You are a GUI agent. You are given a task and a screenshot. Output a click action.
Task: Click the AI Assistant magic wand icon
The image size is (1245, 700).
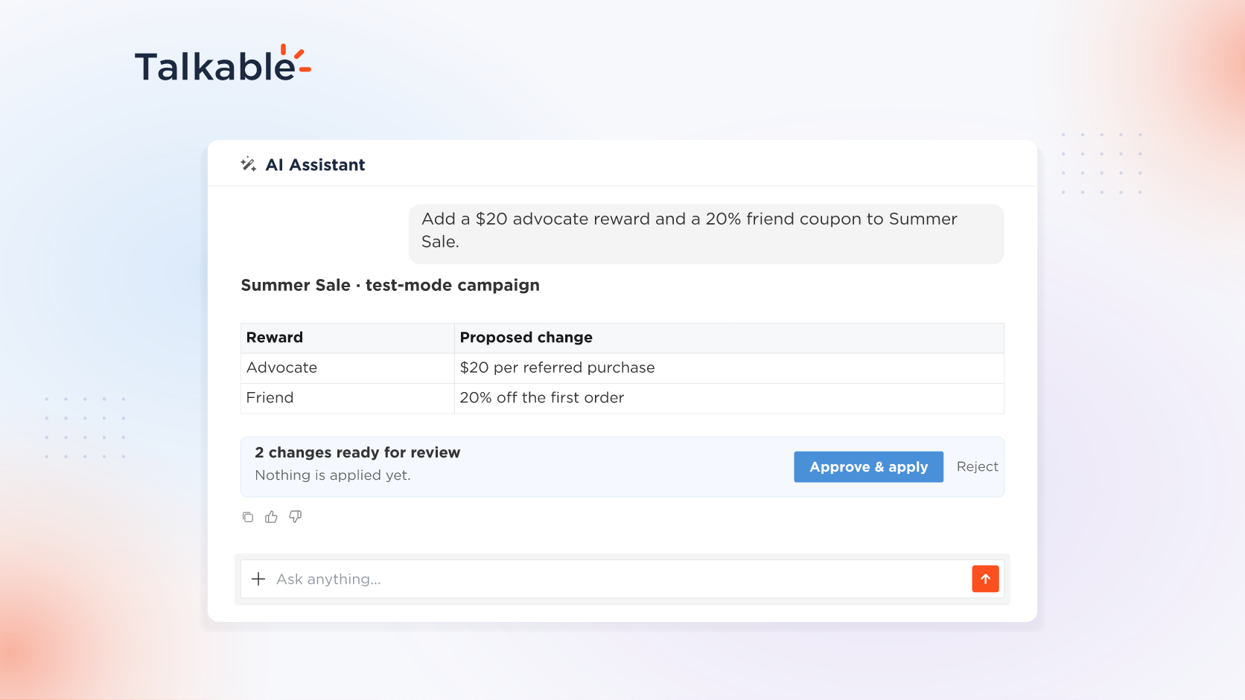(x=248, y=164)
